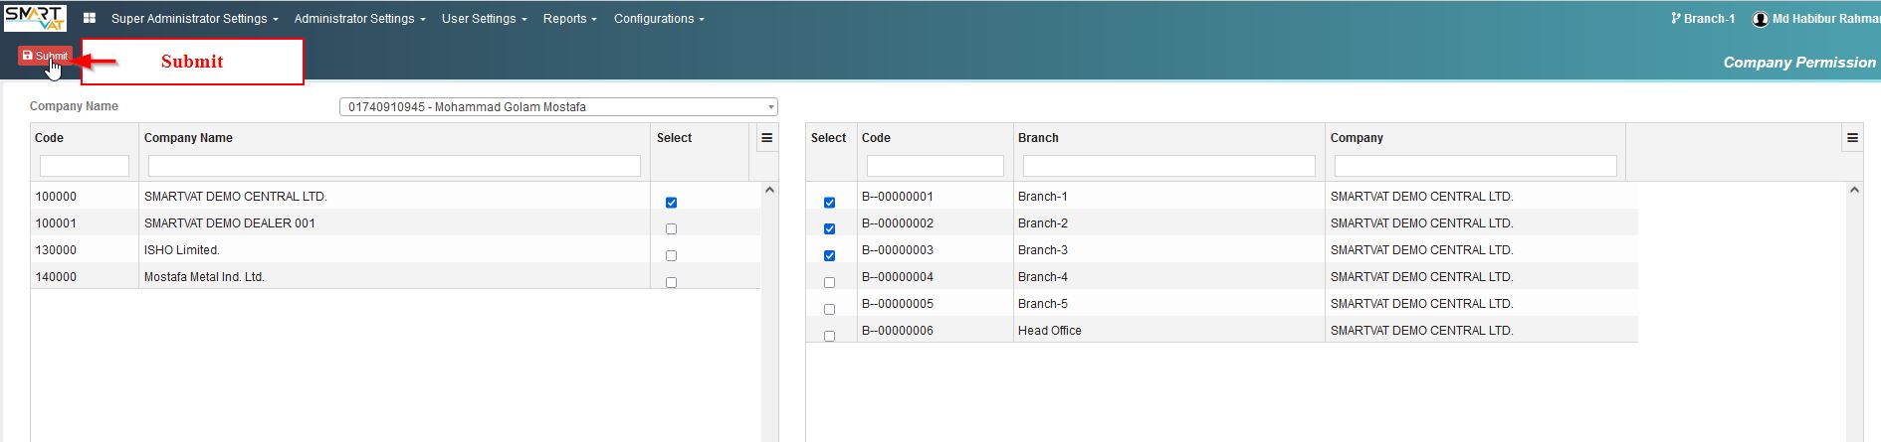This screenshot has width=1881, height=442.
Task: Sort right grid by Branch header
Action: pos(1038,138)
